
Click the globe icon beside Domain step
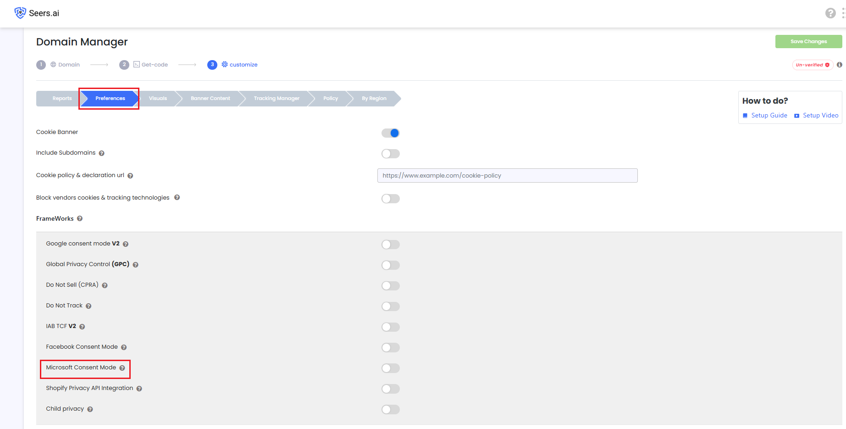click(53, 64)
